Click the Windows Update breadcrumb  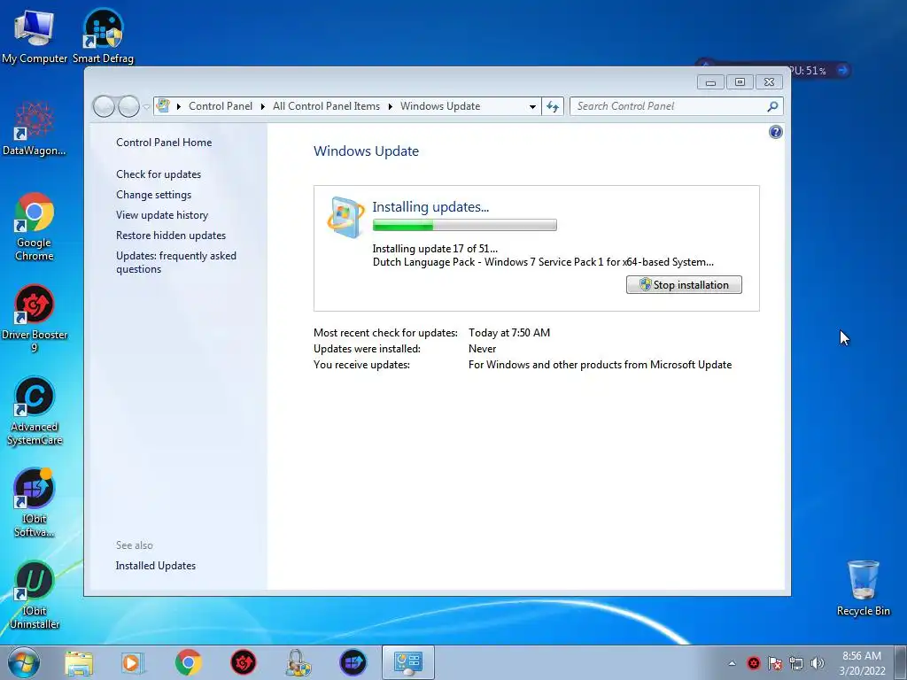(440, 106)
